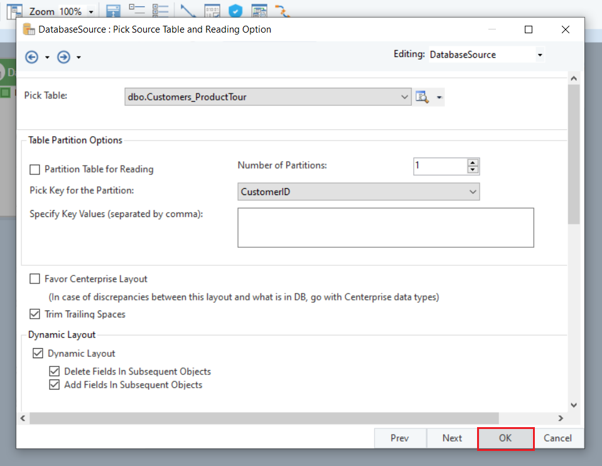
Task: Click the horizontal scrollbar right arrow
Action: click(x=561, y=418)
